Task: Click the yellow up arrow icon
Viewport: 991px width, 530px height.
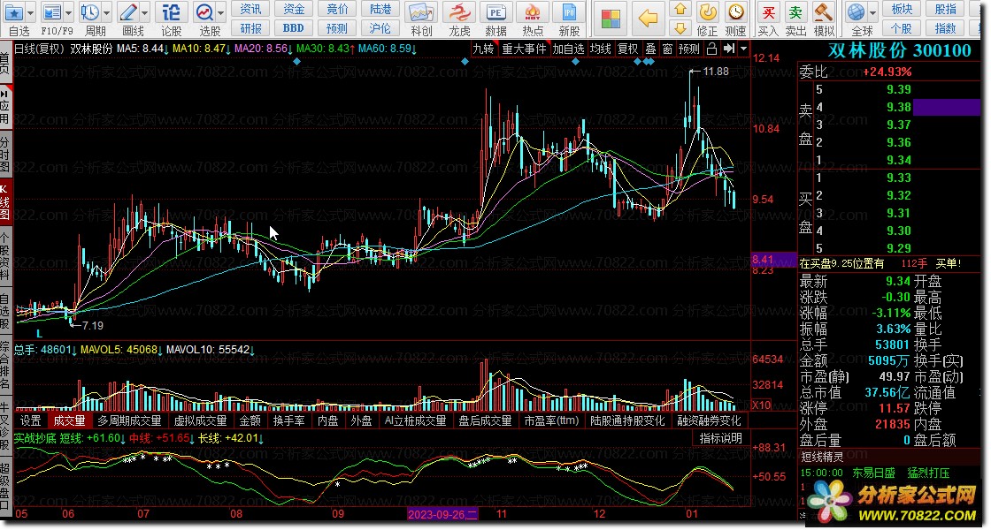Action: pyautogui.click(x=680, y=9)
